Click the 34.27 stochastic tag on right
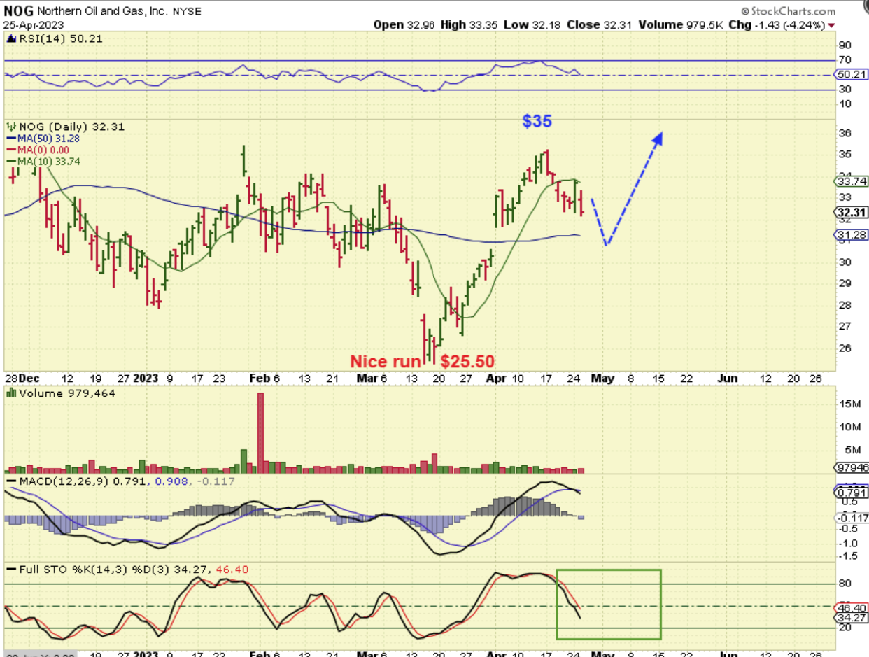 coord(850,618)
